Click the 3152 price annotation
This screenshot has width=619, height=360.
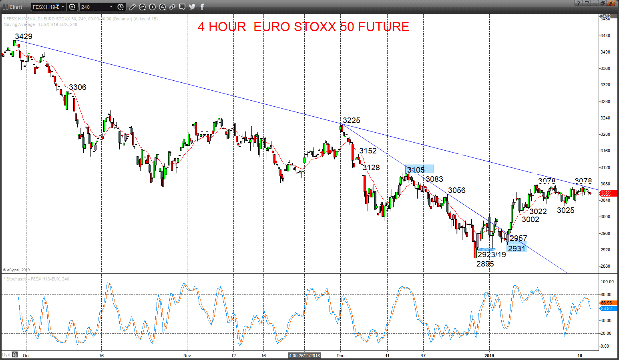pos(368,151)
